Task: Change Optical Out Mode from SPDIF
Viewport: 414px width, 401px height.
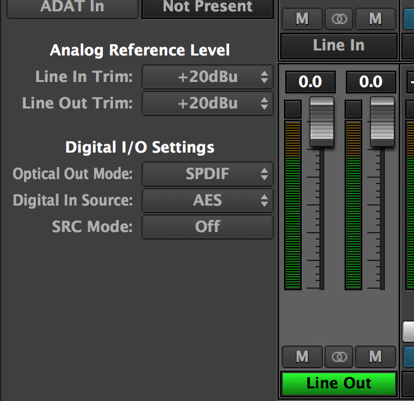Action: [x=208, y=174]
